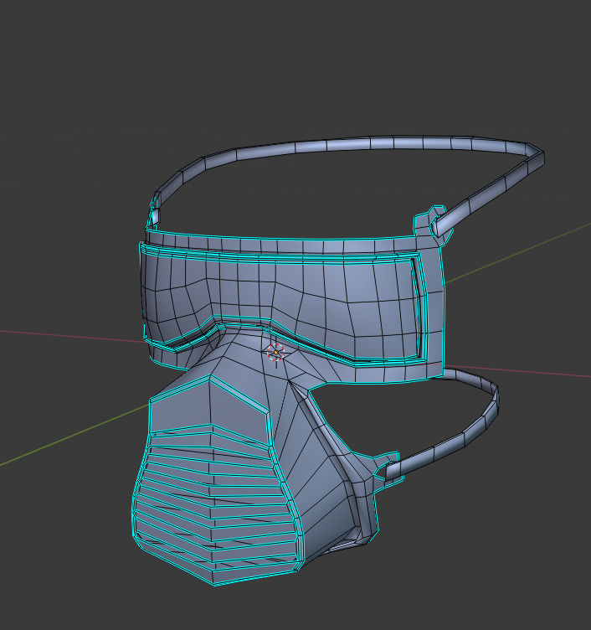This screenshot has width=591, height=630.
Task: Click the 3D cursor crosshair on the nose bridge
Action: click(275, 353)
